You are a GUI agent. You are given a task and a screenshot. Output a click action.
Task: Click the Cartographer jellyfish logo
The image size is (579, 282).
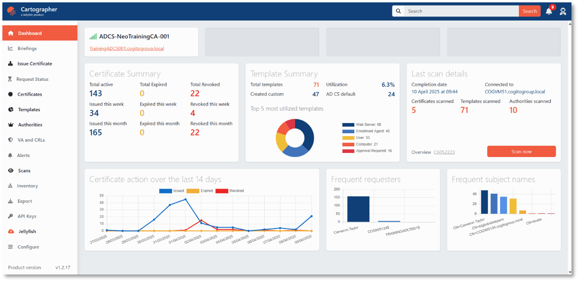tap(11, 11)
